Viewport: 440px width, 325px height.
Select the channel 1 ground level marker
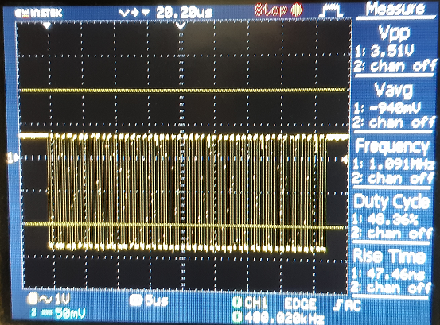(x=13, y=158)
